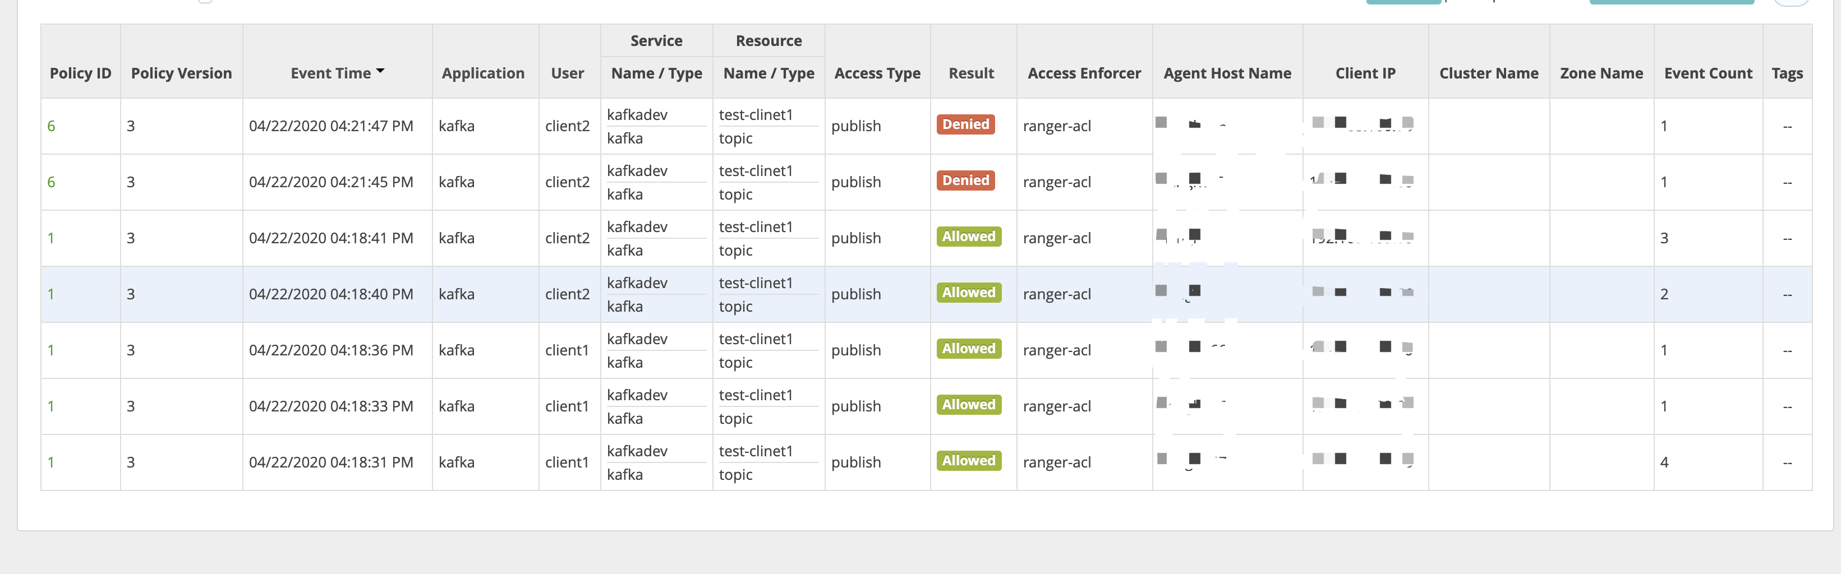Click the Allowed badge on the 04:18:41 PM row
1841x574 pixels.
pyautogui.click(x=968, y=237)
